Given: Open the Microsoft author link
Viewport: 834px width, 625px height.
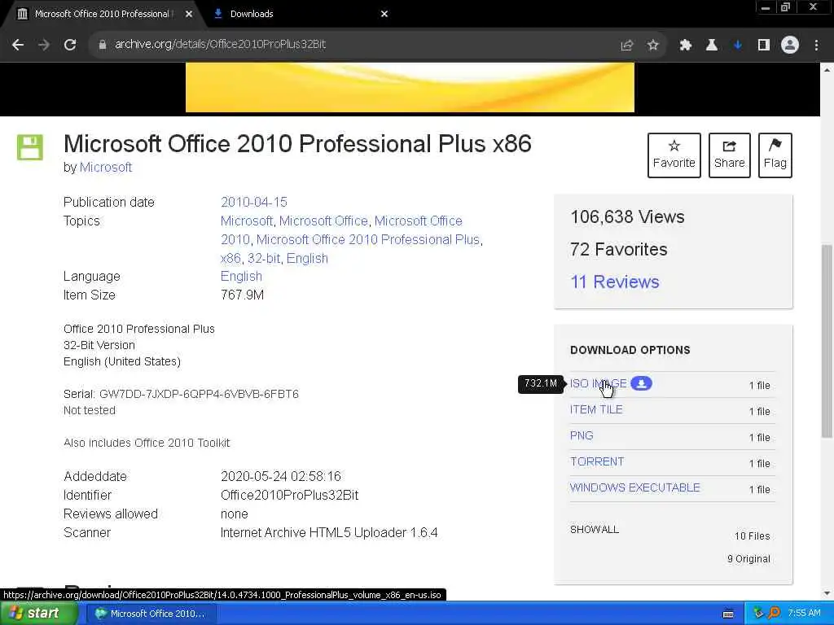Looking at the screenshot, I should [106, 168].
